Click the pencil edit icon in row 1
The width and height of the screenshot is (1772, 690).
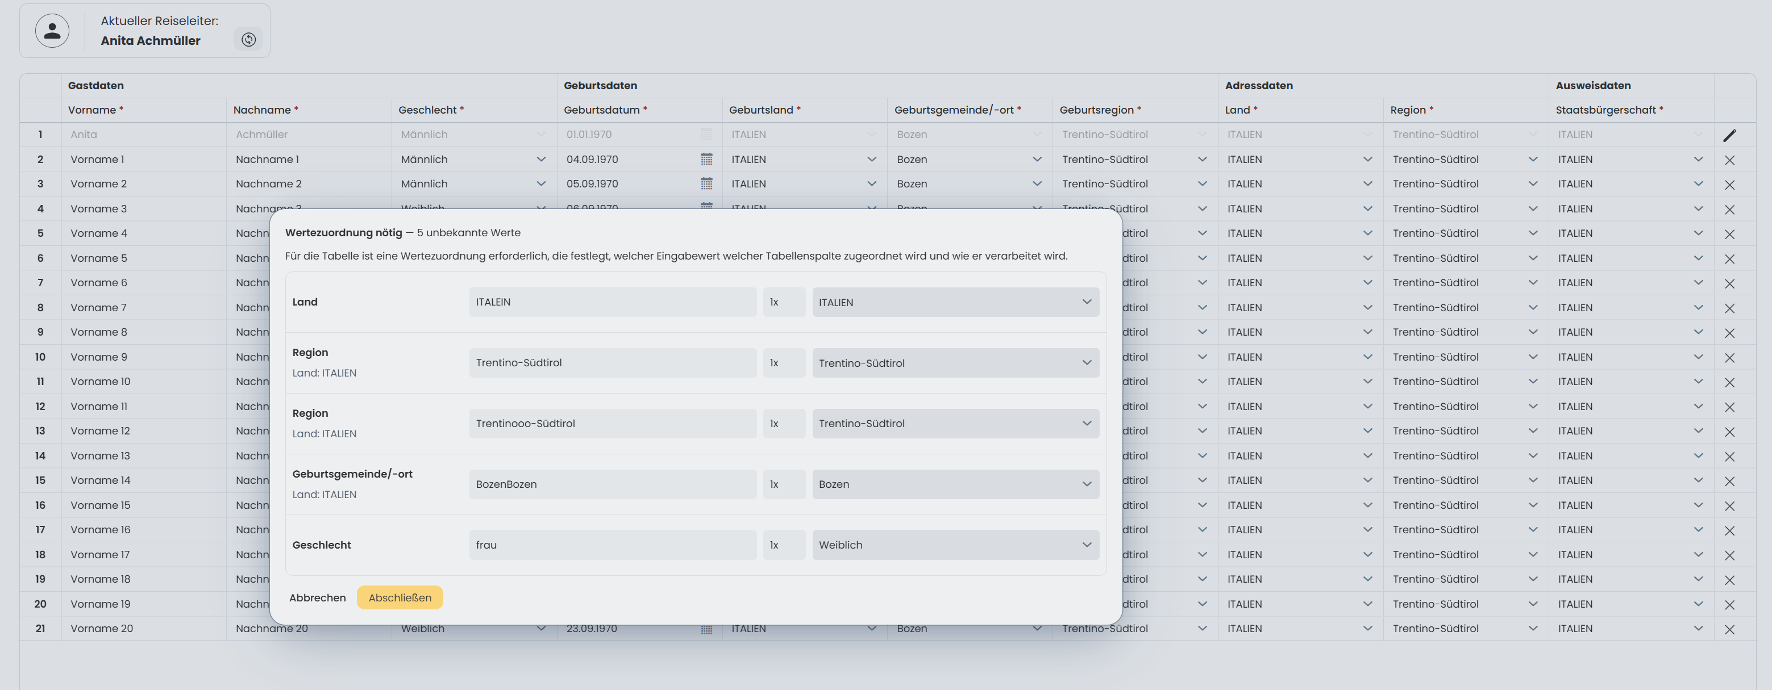click(x=1729, y=135)
